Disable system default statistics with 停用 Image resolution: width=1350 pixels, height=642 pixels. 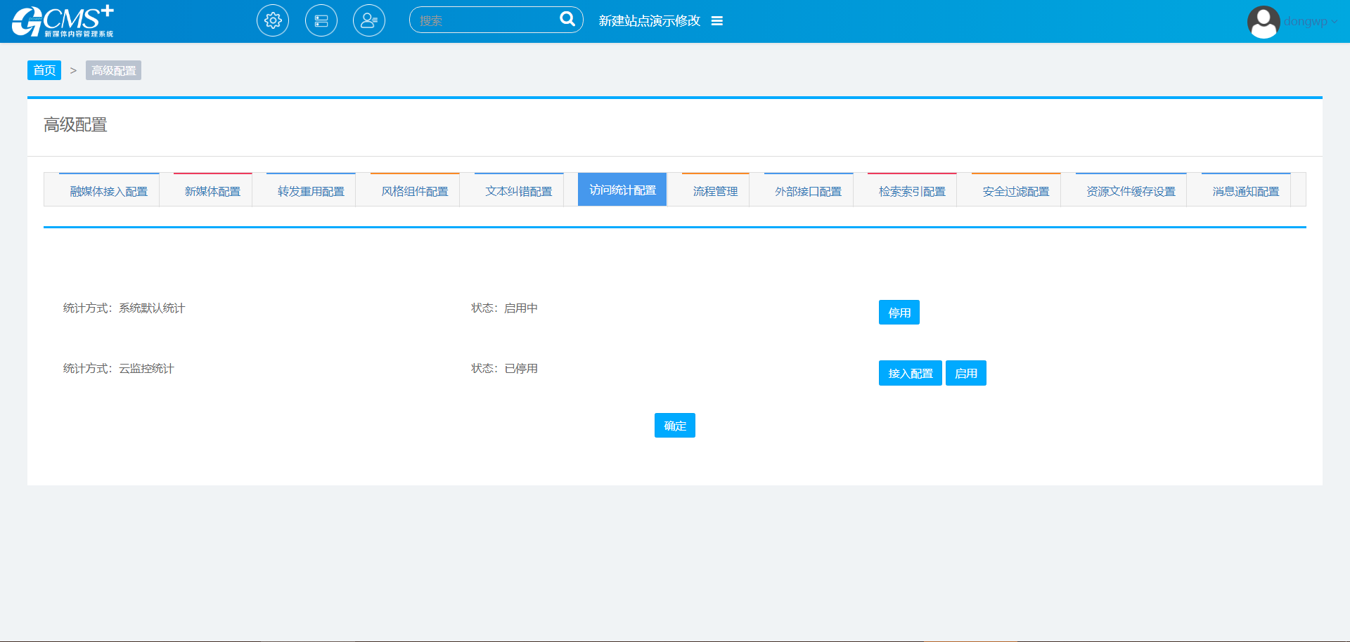tap(899, 313)
